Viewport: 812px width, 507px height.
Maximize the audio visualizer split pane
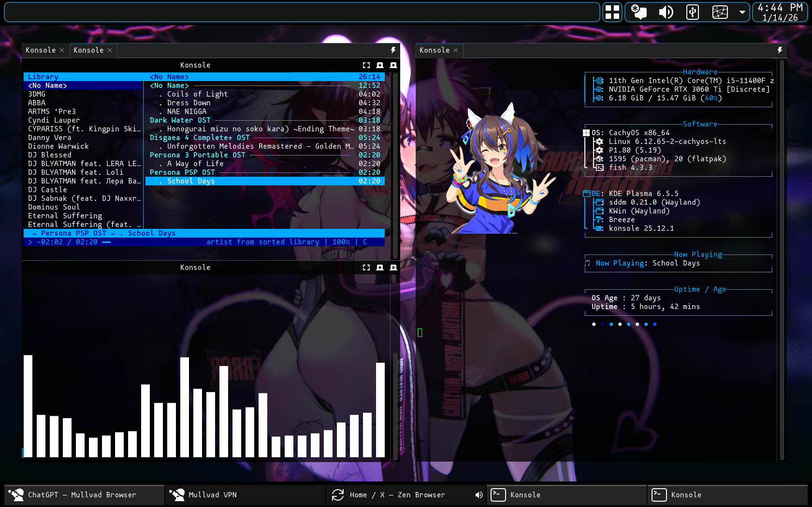click(x=366, y=268)
